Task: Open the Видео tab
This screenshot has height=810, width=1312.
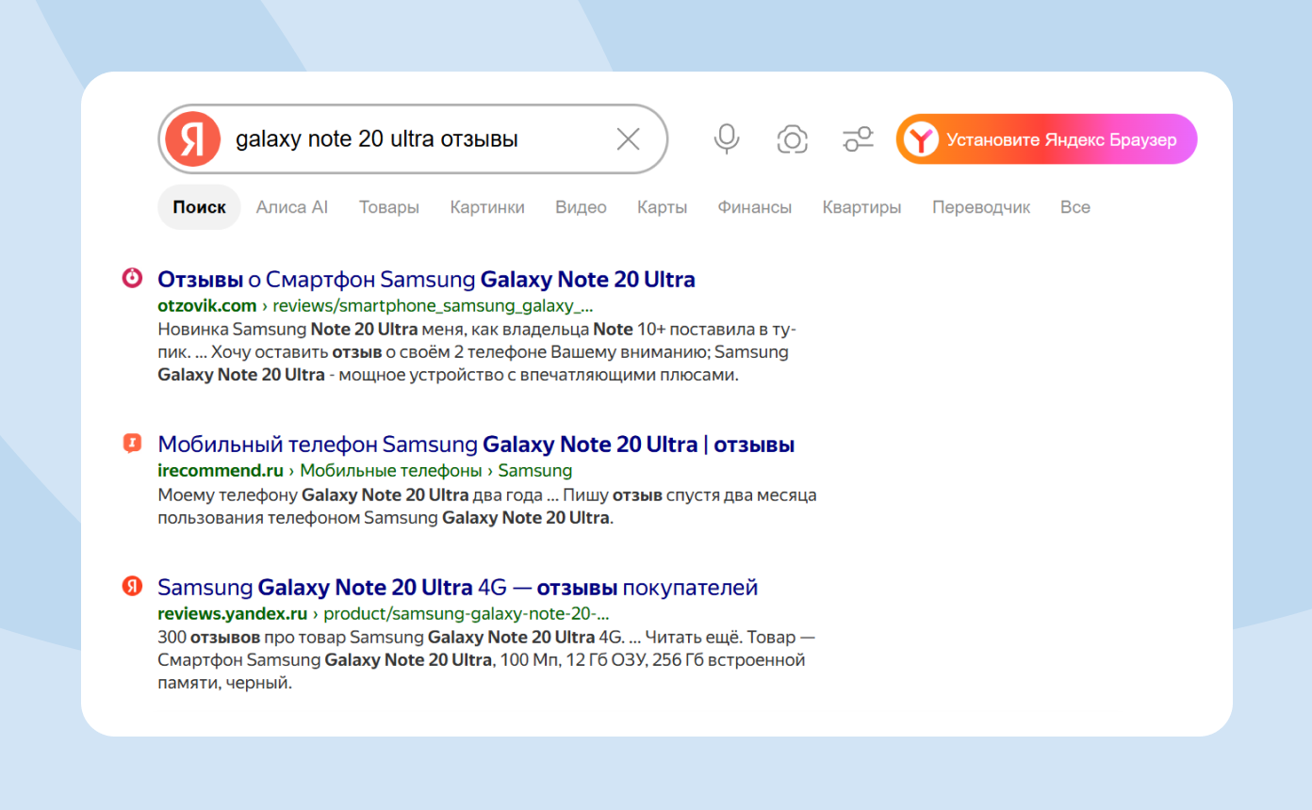Action: pyautogui.click(x=581, y=207)
